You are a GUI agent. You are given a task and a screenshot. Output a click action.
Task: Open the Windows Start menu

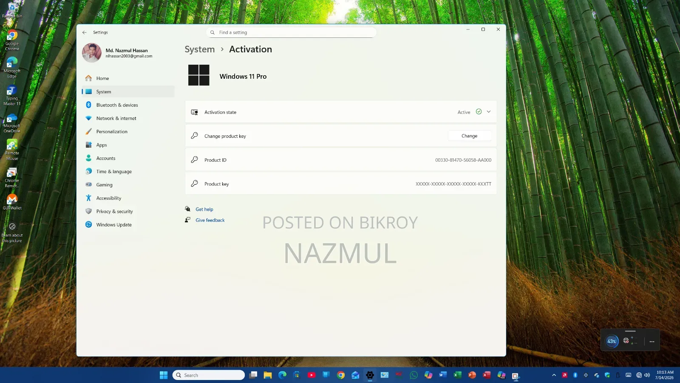pos(164,375)
